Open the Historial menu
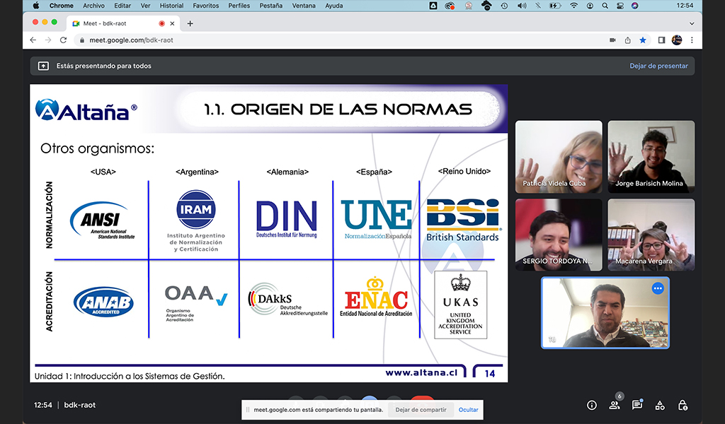The image size is (725, 424). 171,6
